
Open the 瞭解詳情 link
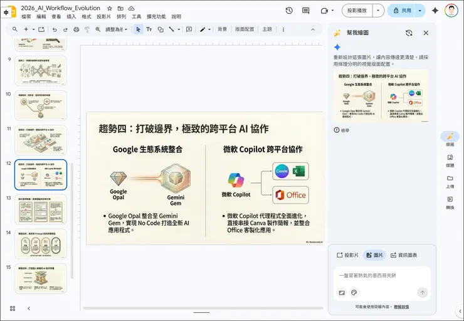click(x=401, y=307)
